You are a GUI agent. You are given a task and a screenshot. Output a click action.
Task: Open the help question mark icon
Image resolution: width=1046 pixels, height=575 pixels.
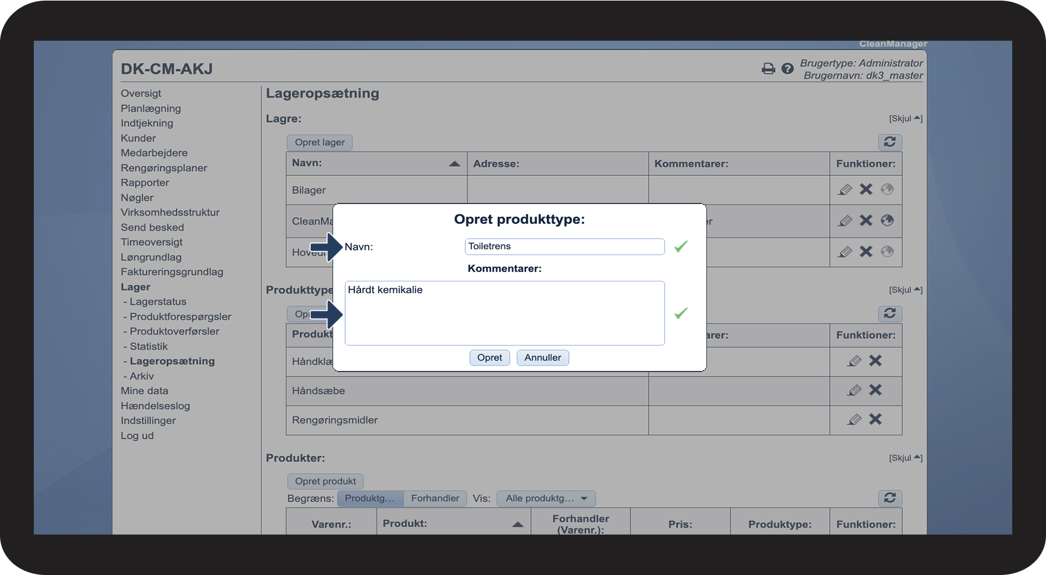tap(787, 69)
